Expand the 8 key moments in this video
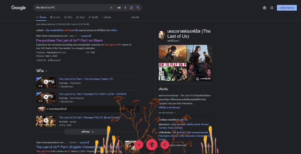Image resolution: width=301 pixels, height=154 pixels. point(88,109)
